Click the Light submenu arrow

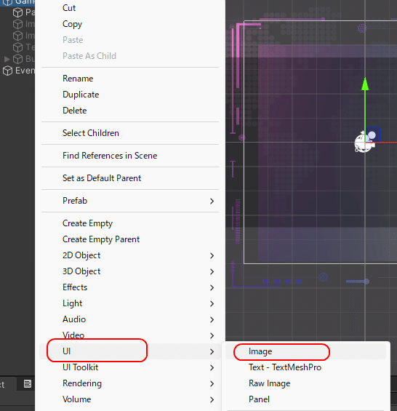[x=212, y=303]
